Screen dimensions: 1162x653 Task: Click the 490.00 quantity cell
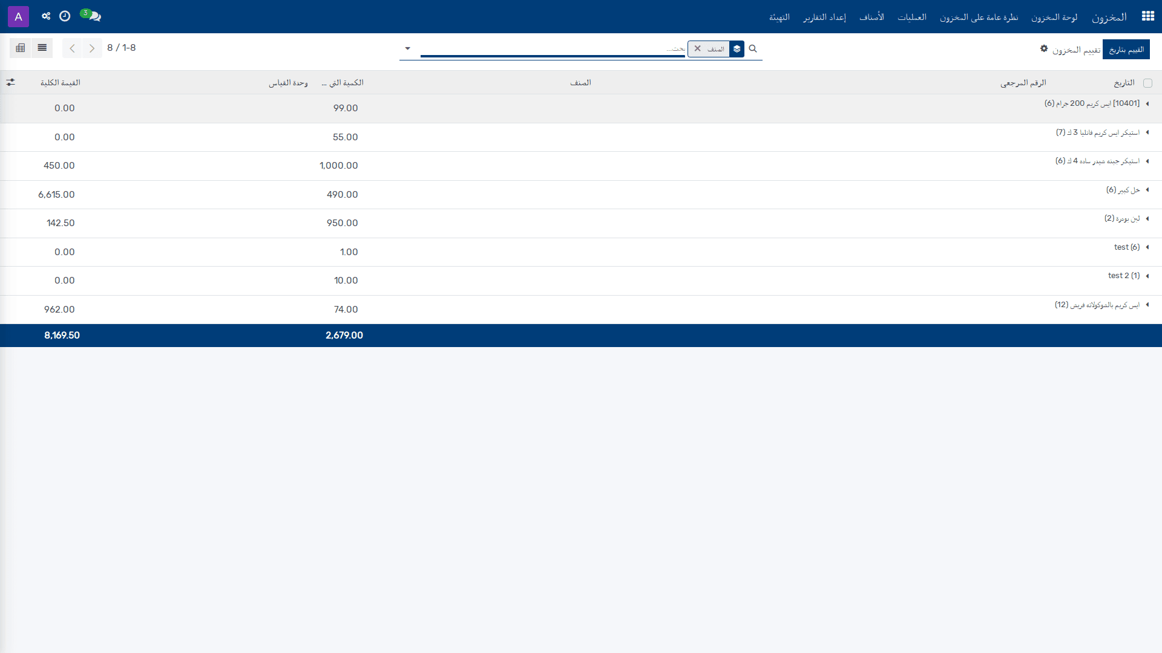pos(343,195)
